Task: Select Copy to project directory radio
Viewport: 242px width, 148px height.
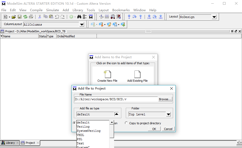Action: tap(126, 123)
